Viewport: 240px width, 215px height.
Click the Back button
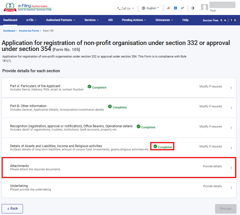(12, 208)
